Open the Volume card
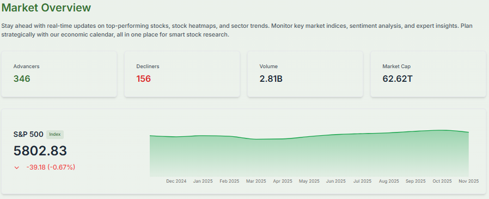Image resolution: width=489 pixels, height=199 pixels. tap(305, 74)
